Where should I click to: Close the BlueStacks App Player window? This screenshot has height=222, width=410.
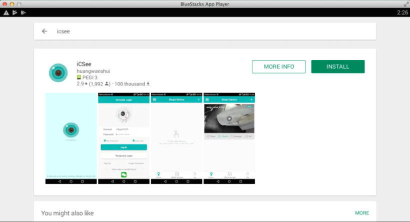(x=4, y=4)
